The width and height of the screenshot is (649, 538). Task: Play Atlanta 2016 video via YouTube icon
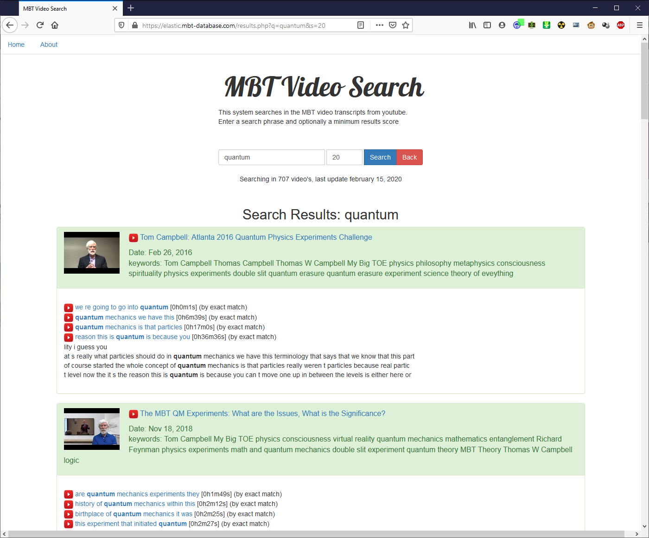(x=134, y=238)
